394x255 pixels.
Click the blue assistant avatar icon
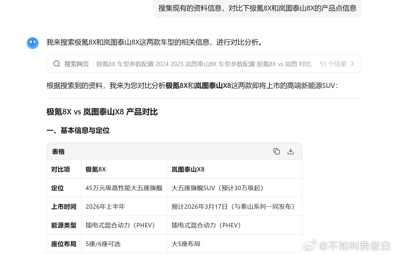pyautogui.click(x=33, y=43)
